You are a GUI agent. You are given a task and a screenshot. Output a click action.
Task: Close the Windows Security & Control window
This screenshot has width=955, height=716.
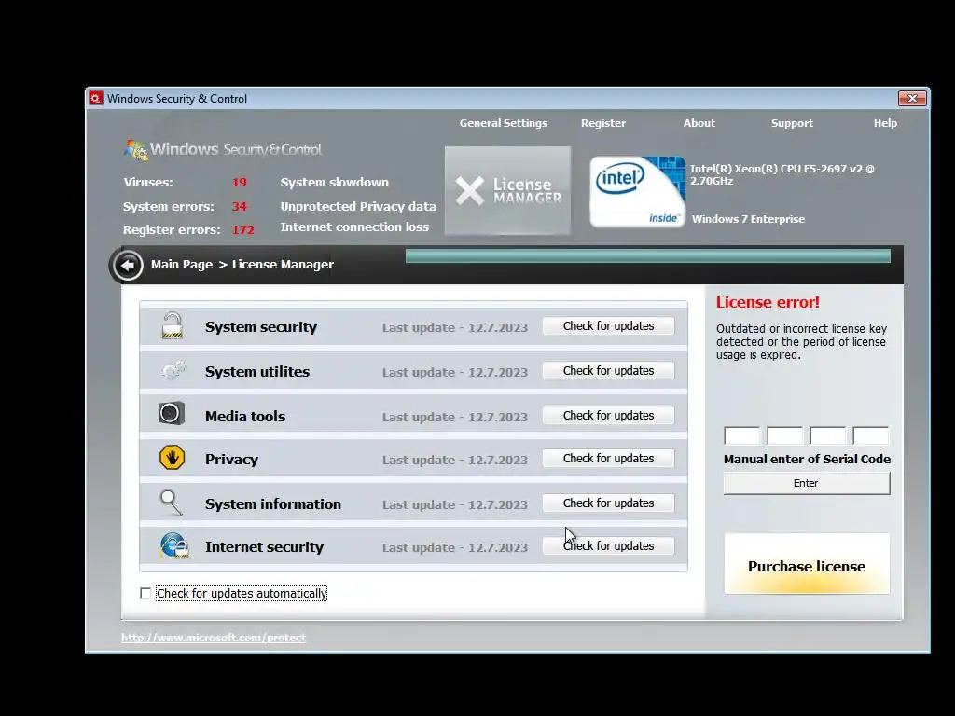tap(912, 98)
